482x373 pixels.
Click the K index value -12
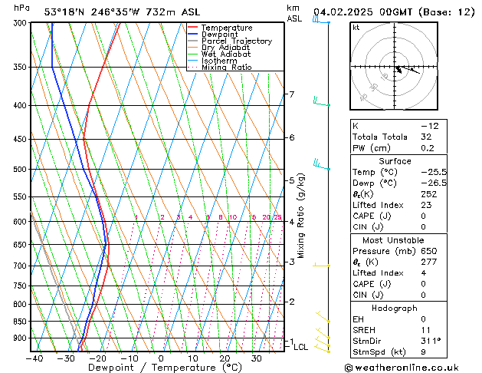pos(430,126)
